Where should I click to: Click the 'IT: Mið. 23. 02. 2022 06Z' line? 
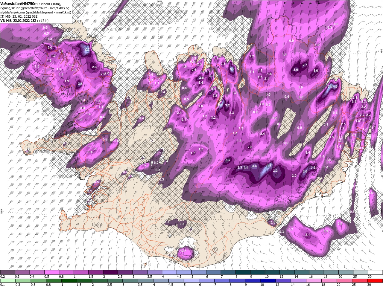(18, 16)
